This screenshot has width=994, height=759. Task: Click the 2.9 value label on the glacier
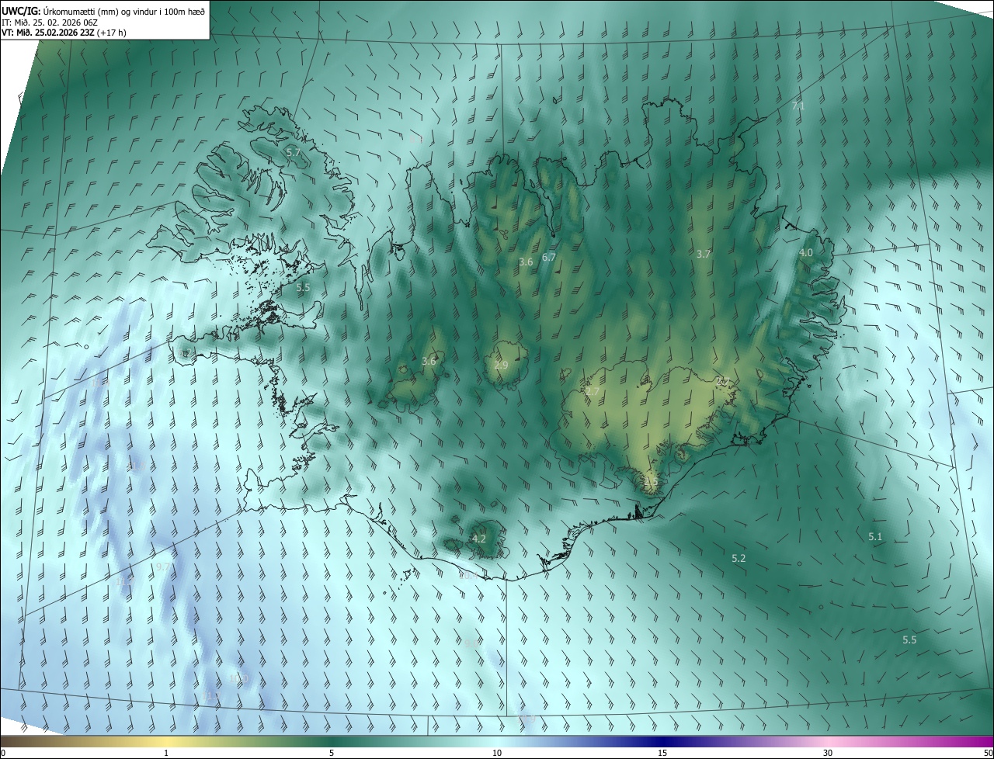(x=501, y=366)
